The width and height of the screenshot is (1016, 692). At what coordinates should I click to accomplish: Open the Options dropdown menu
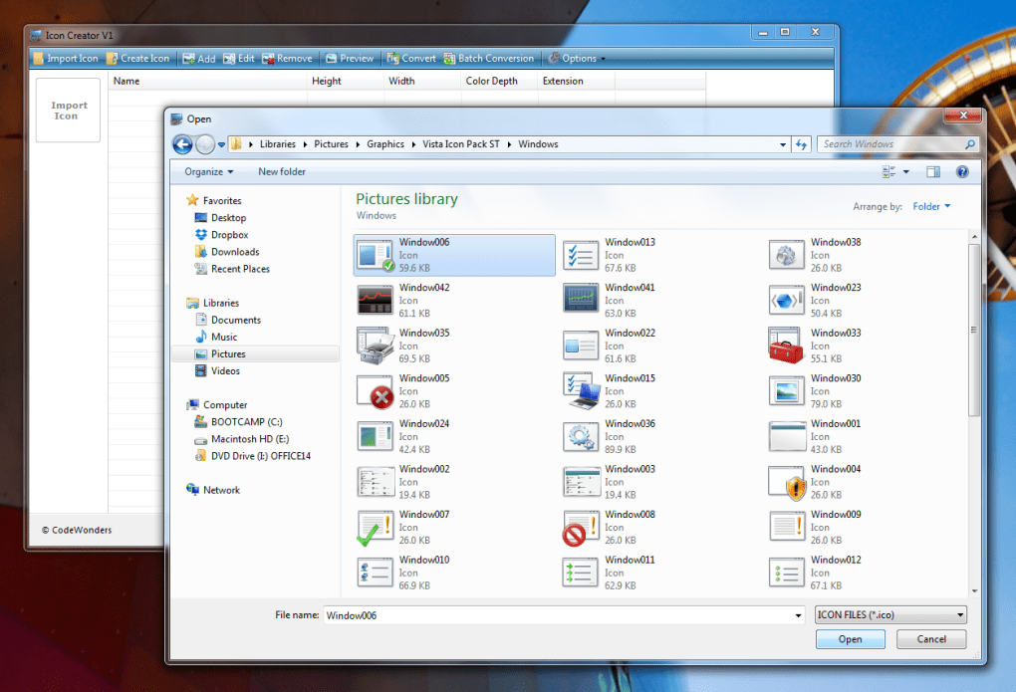[576, 58]
